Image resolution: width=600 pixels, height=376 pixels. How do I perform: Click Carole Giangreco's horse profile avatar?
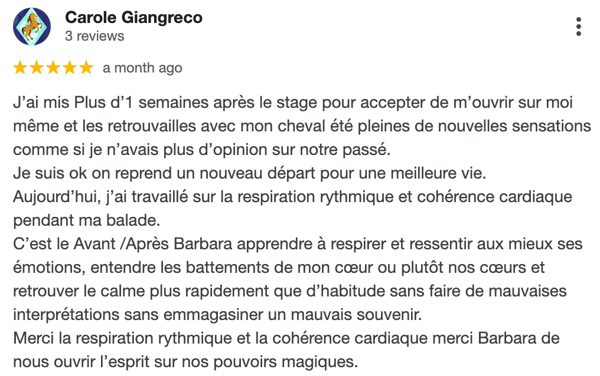pos(32,27)
